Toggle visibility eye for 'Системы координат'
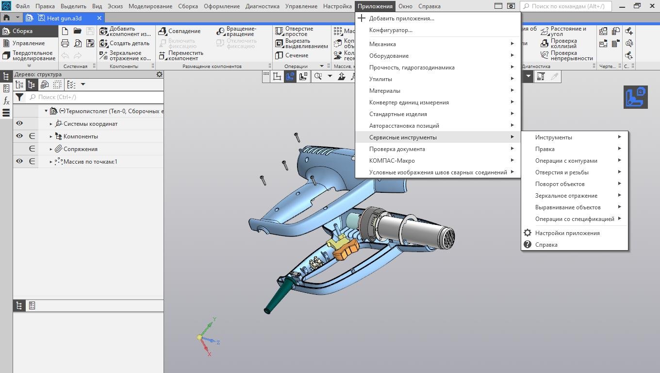 coord(19,124)
